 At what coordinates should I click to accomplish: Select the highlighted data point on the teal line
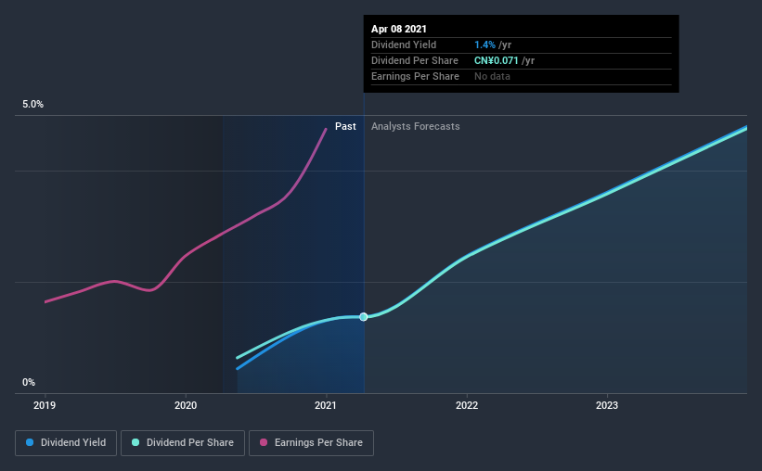pyautogui.click(x=364, y=317)
